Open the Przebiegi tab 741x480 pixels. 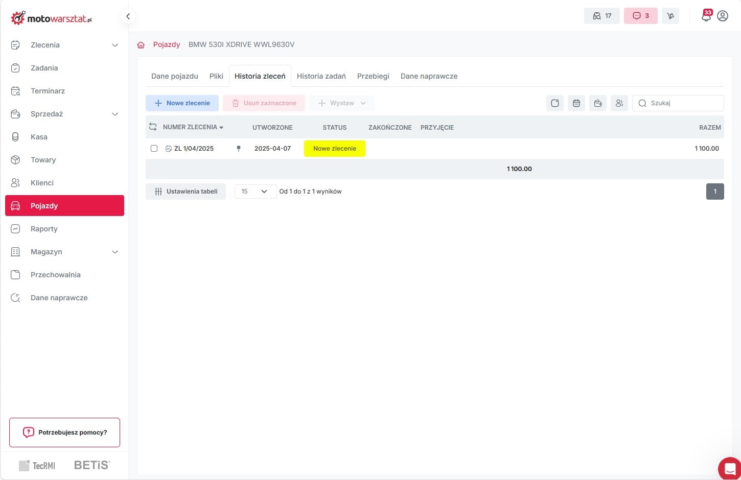point(373,76)
